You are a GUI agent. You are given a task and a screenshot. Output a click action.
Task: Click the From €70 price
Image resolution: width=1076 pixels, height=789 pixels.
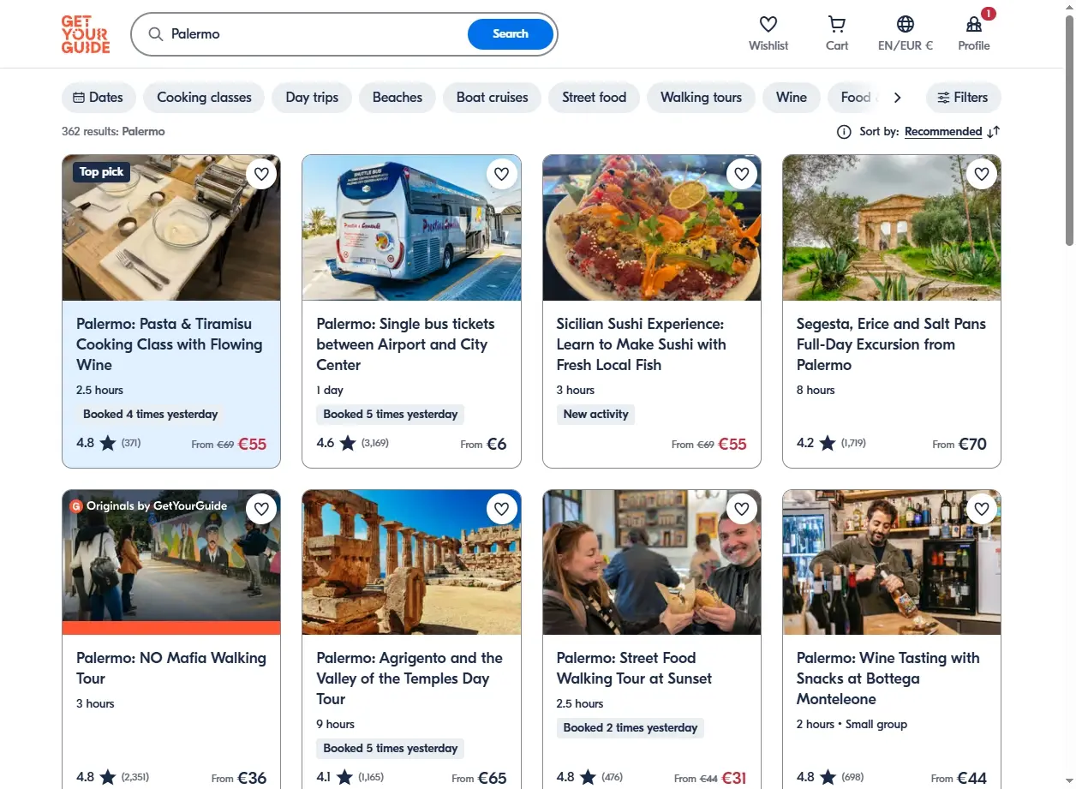coord(959,444)
